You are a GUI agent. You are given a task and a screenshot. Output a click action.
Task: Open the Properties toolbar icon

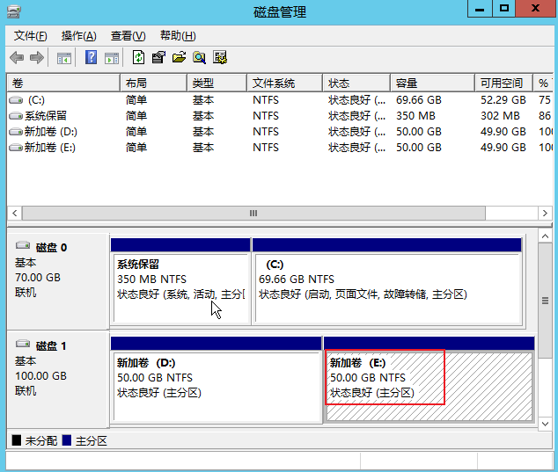click(x=158, y=58)
